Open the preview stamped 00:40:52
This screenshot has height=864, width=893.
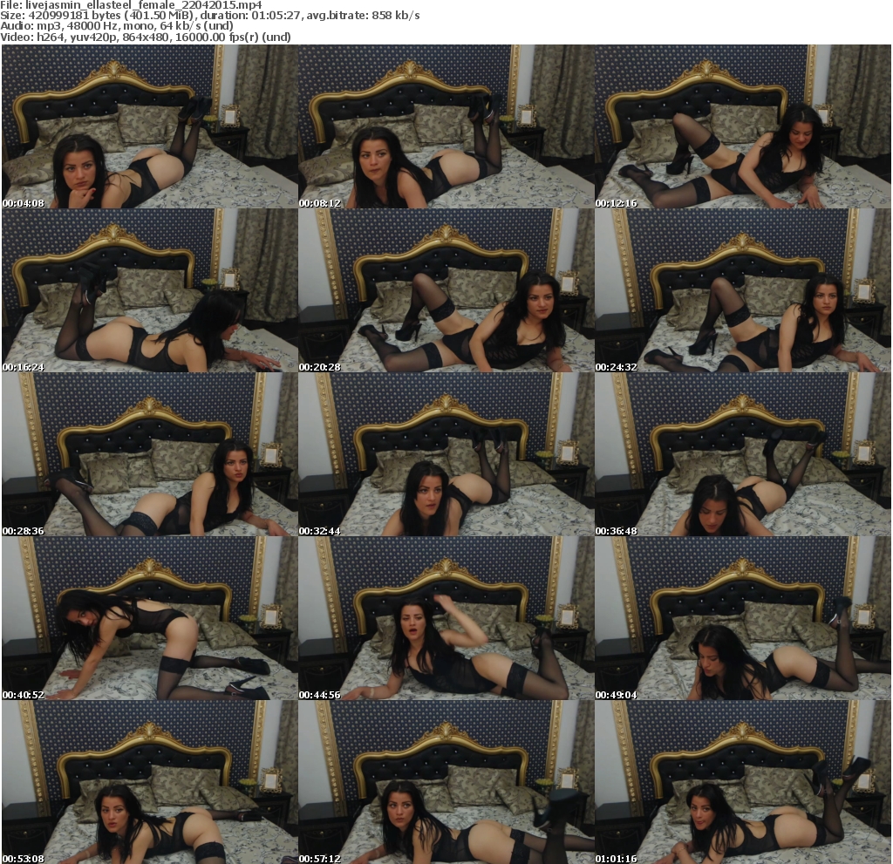tap(150, 618)
